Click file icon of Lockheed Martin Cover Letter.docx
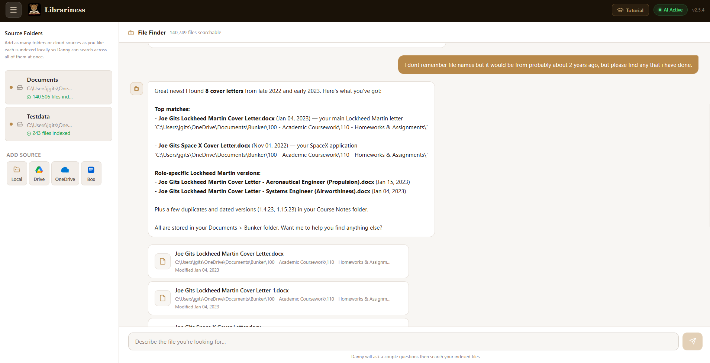Image resolution: width=710 pixels, height=363 pixels. point(162,262)
